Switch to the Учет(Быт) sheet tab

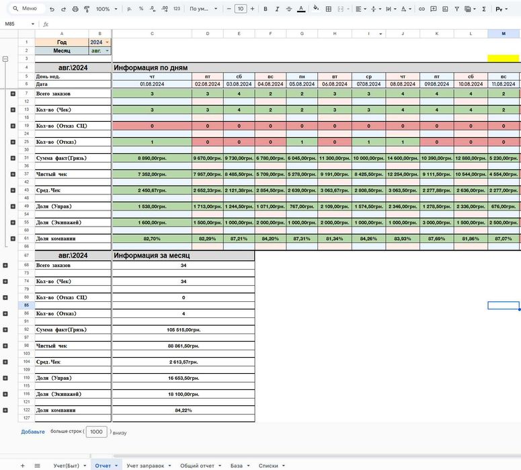pyautogui.click(x=66, y=466)
